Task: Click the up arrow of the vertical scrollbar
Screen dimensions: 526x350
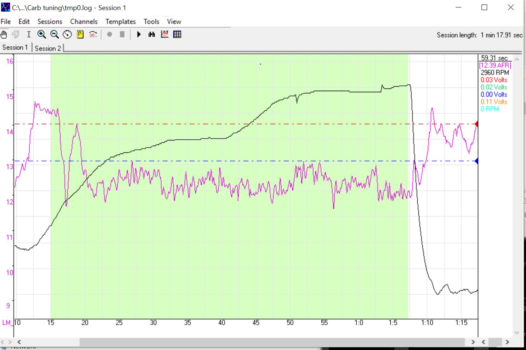Action: click(517, 59)
